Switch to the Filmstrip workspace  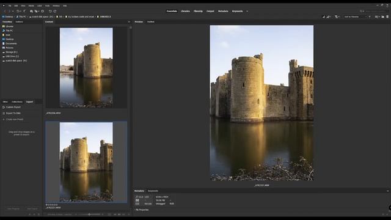tap(198, 11)
